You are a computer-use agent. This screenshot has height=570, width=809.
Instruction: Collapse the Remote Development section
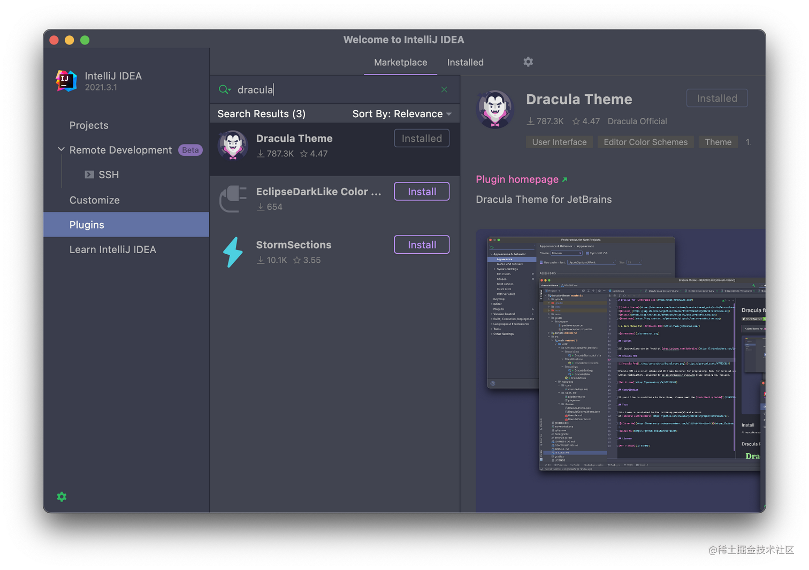pos(61,150)
